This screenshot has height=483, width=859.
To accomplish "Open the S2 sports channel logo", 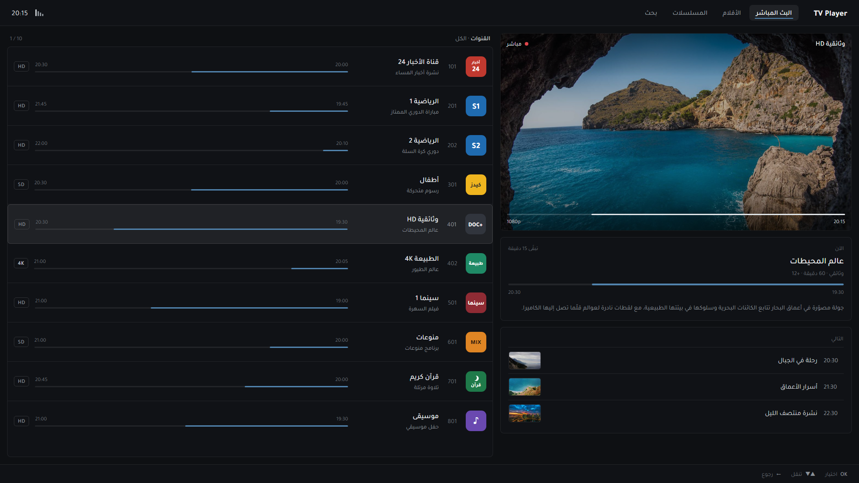I will [x=476, y=145].
